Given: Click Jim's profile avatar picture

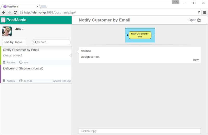Looking at the screenshot, I should click(x=7, y=31).
